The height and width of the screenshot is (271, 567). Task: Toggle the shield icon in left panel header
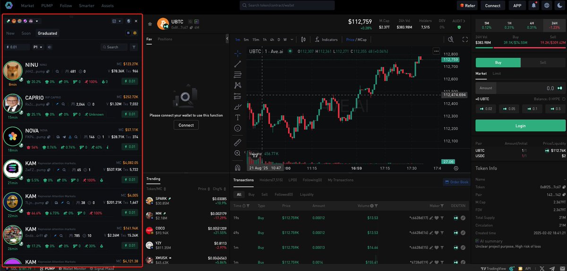129,21
